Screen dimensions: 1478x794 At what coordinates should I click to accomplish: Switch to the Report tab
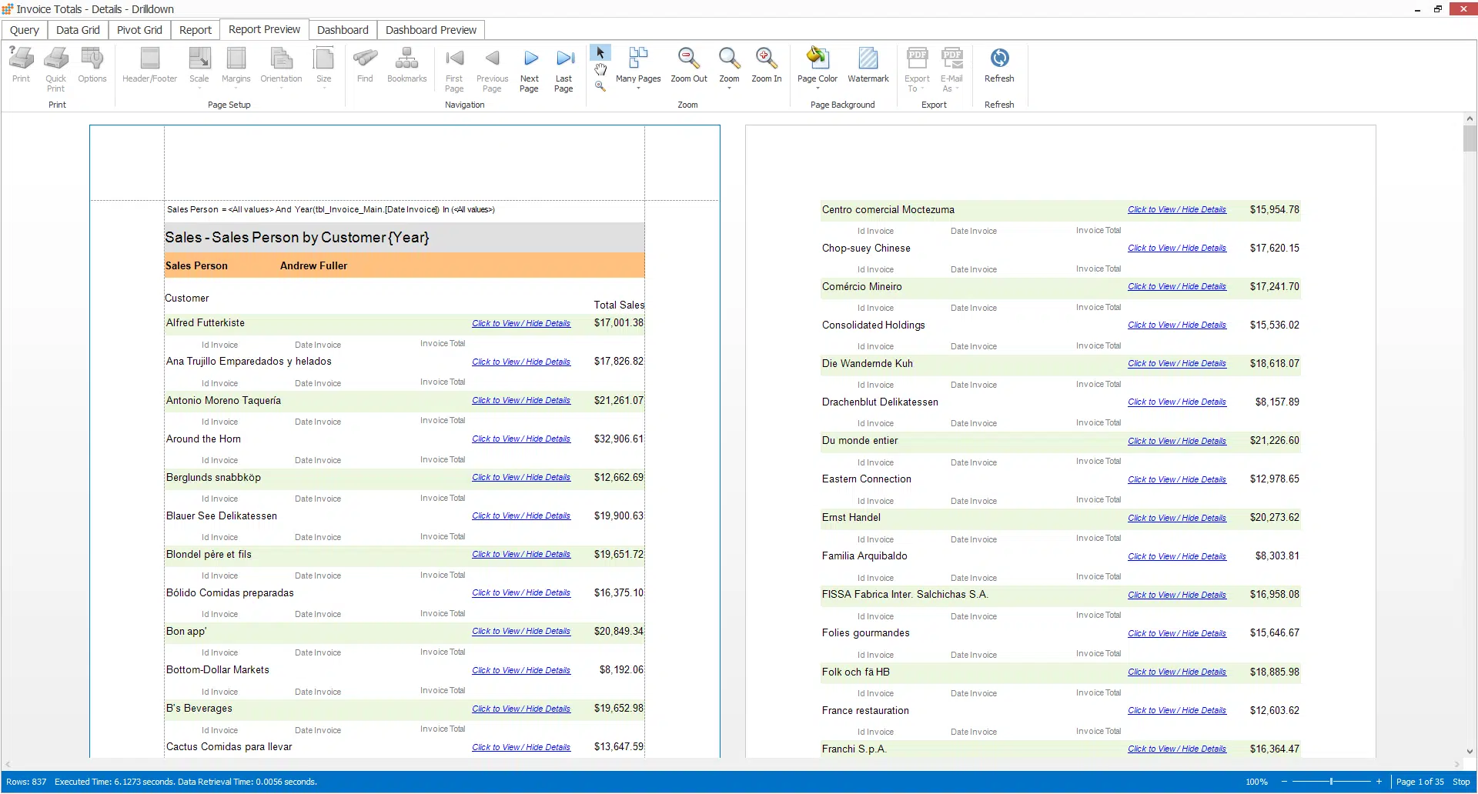[196, 30]
